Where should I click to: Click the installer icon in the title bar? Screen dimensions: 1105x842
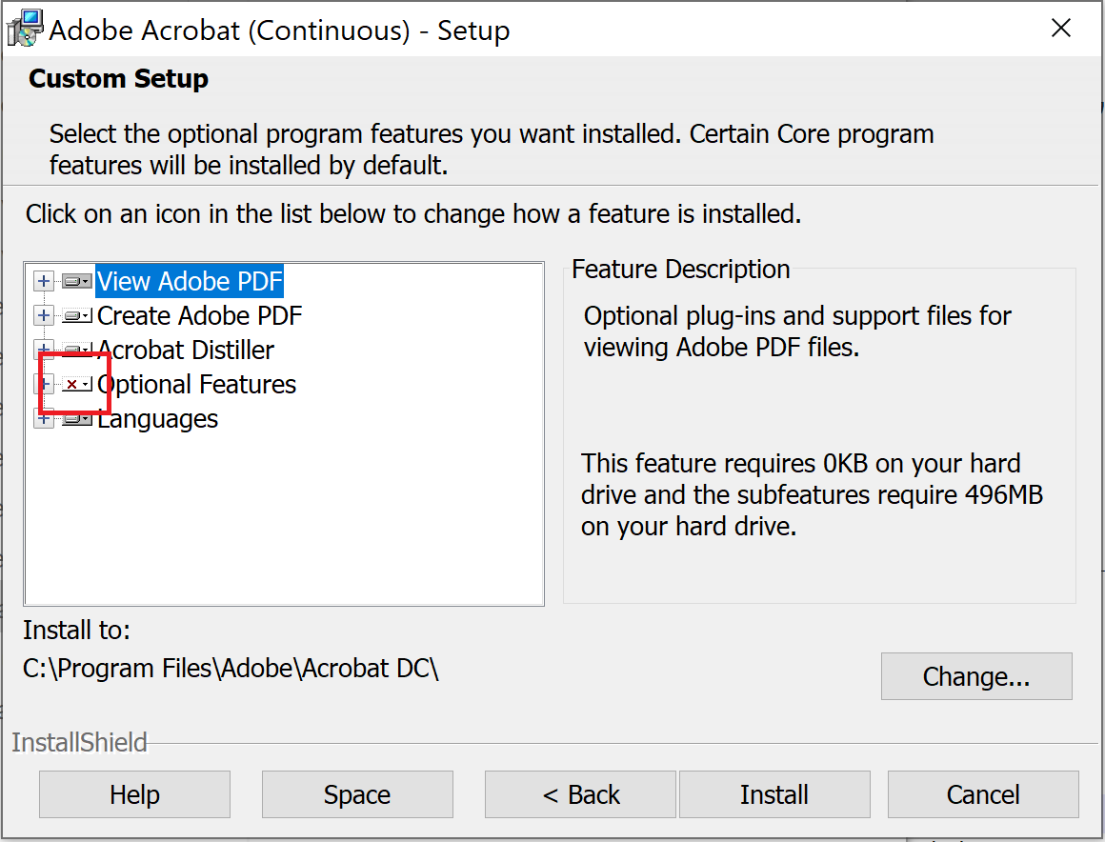[23, 28]
